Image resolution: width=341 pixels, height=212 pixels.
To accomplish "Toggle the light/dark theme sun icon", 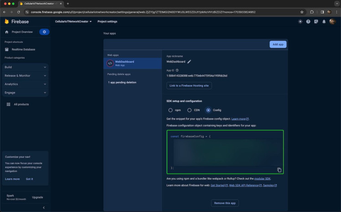I will pyautogui.click(x=300, y=21).
